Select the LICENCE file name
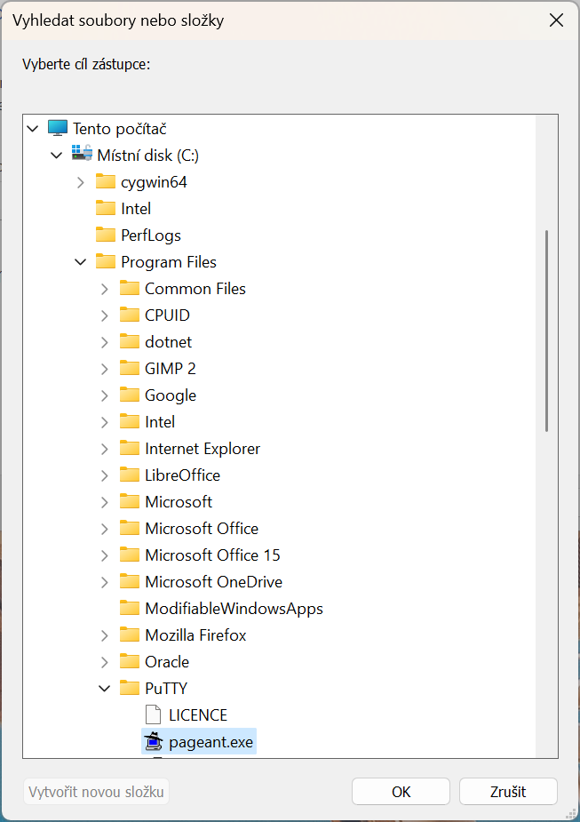Viewport: 580px width, 822px height. point(198,715)
